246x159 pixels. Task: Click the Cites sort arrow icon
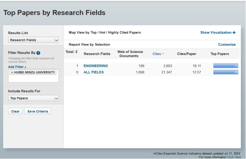pos(163,54)
